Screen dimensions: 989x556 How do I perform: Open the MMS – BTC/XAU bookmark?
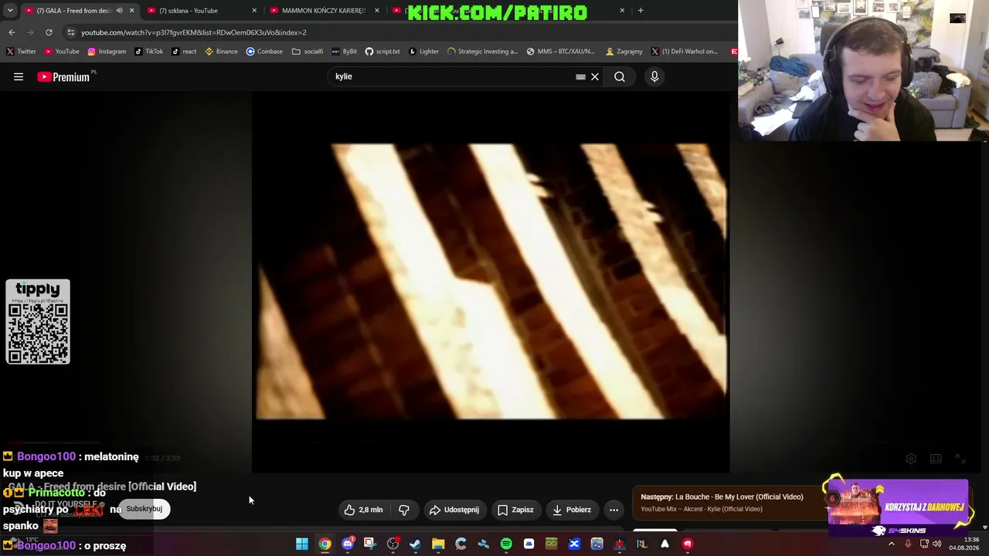[560, 52]
